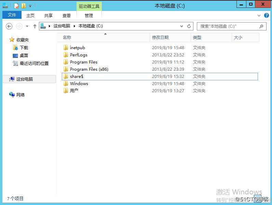Select the Windows folder icon

66,83
